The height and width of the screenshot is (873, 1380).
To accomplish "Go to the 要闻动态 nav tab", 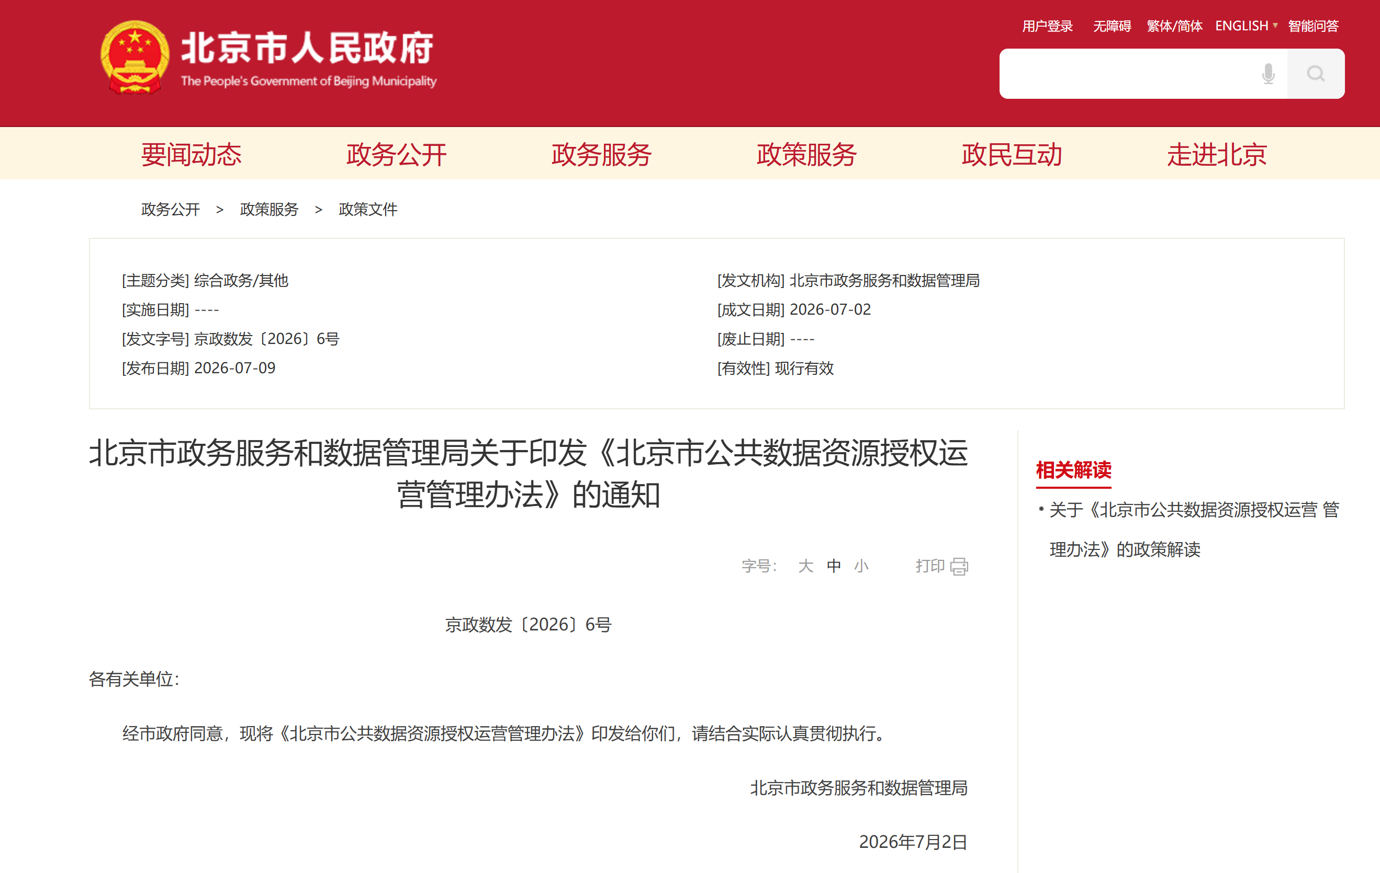I will [192, 155].
